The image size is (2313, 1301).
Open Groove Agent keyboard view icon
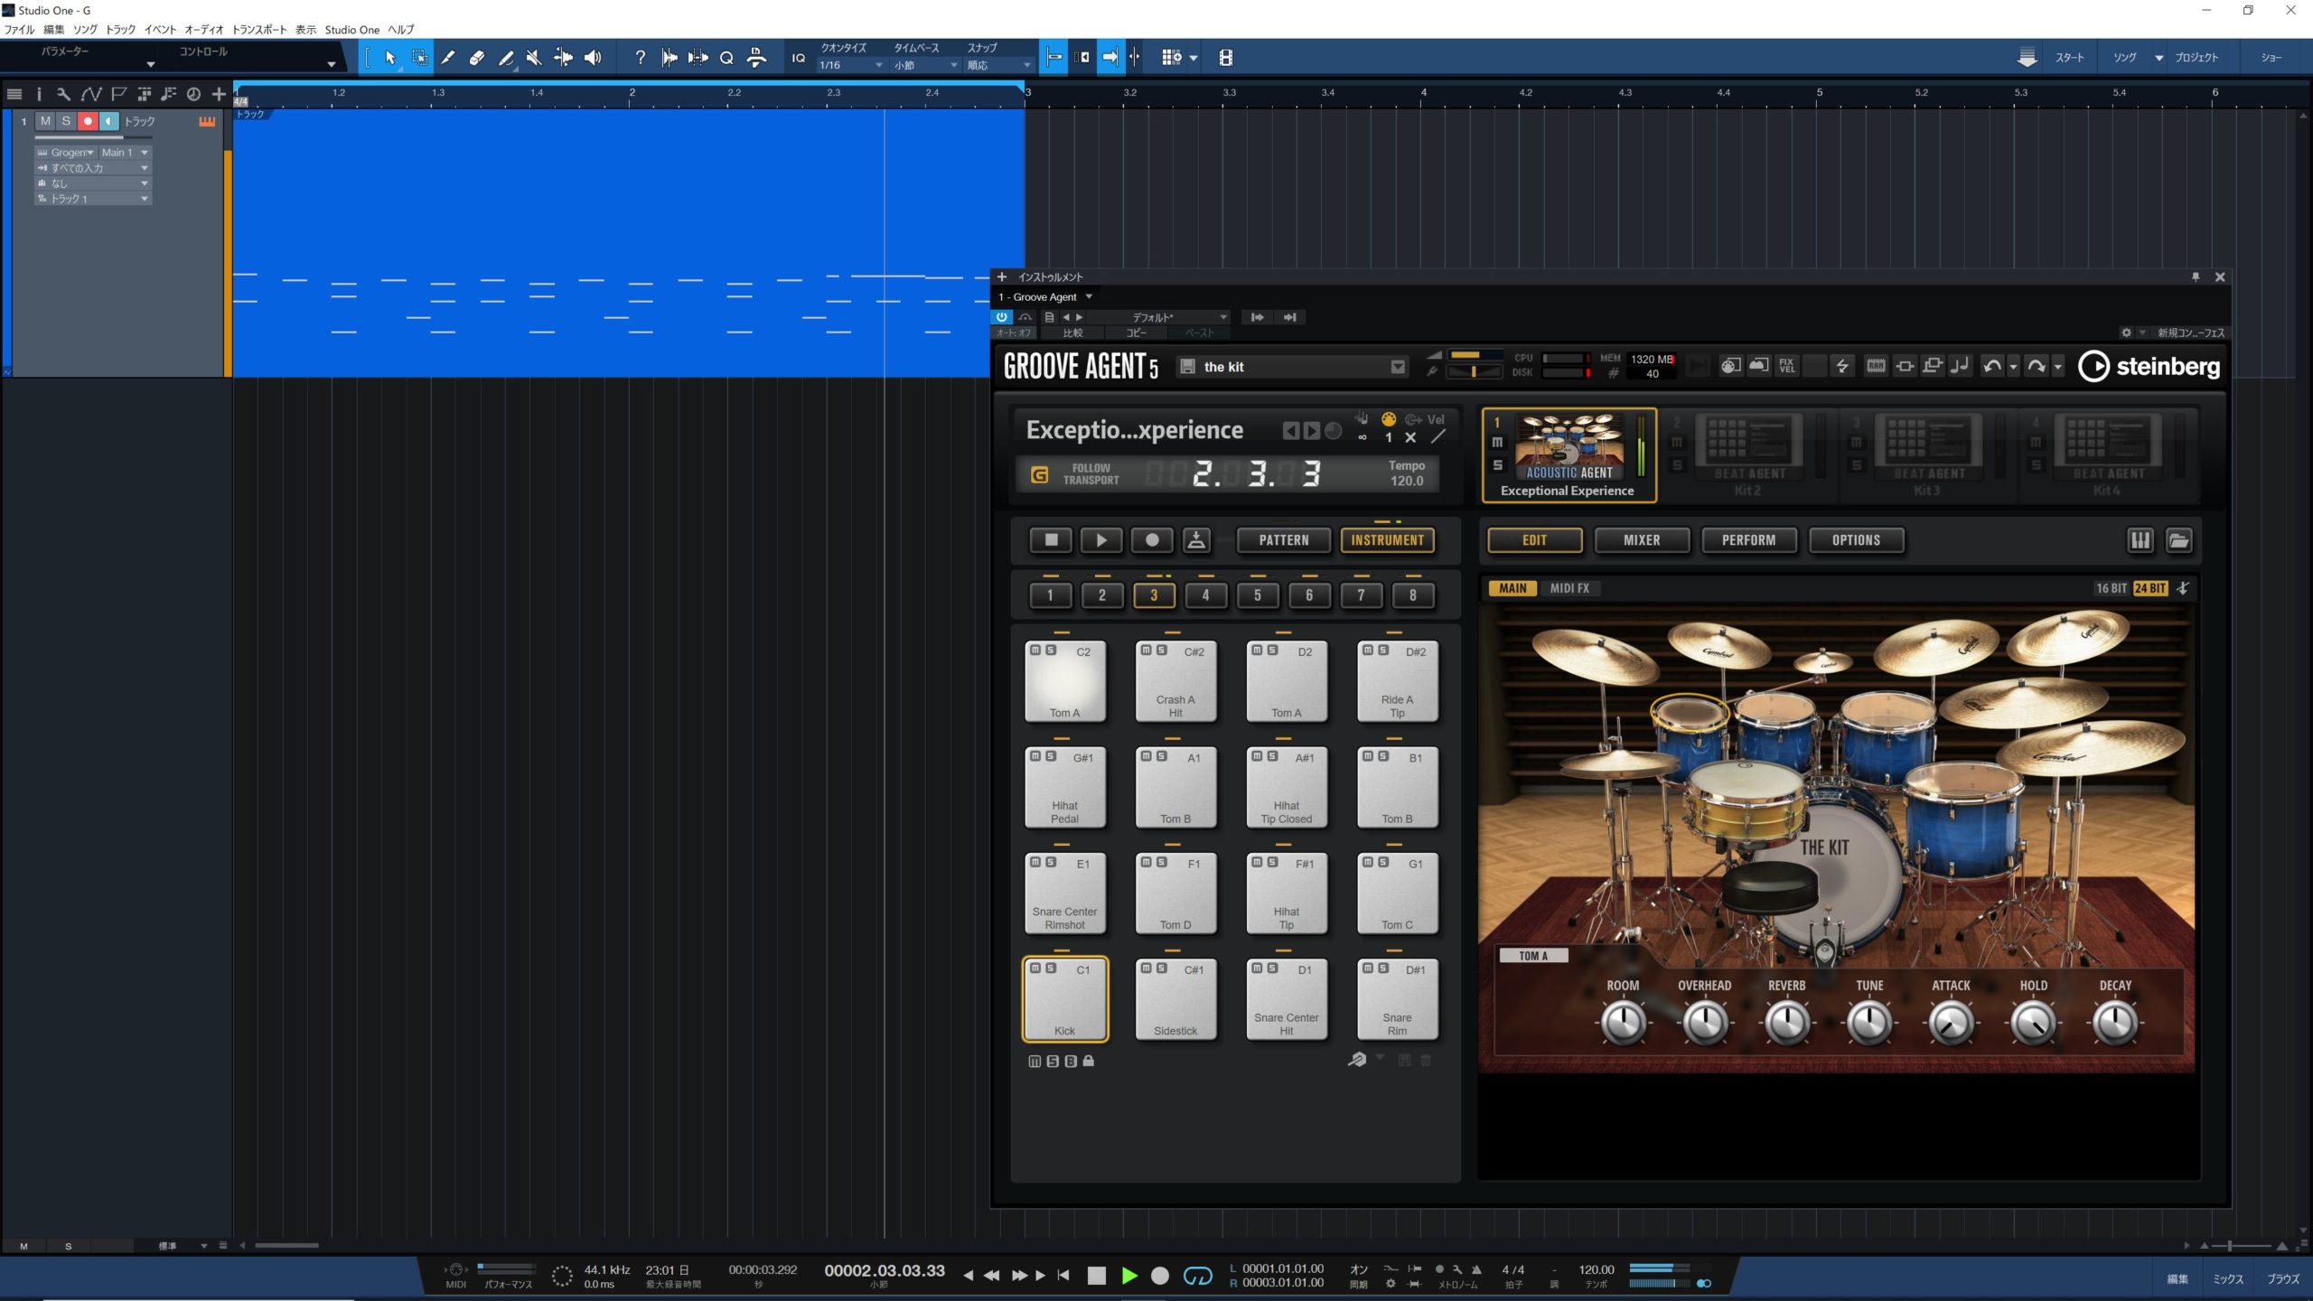(2140, 540)
